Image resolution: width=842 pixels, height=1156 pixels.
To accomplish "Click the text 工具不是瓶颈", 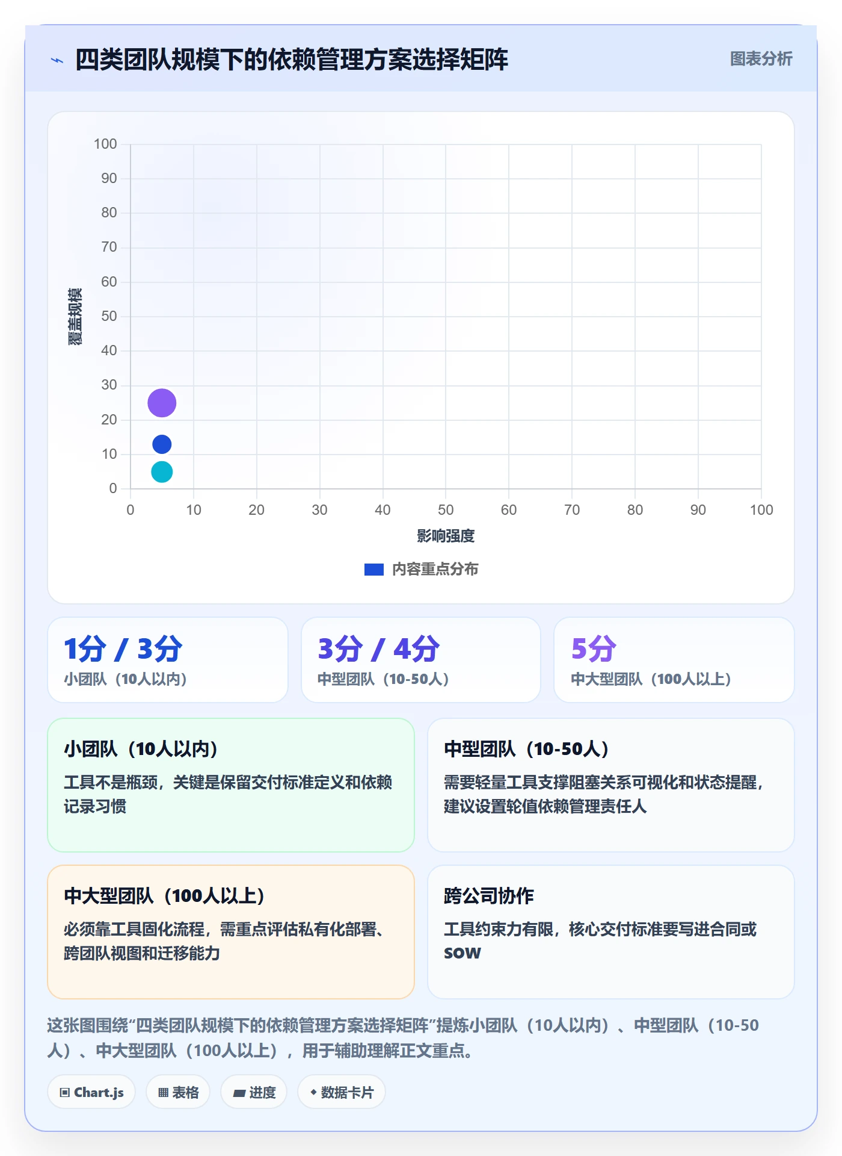I will 111,782.
